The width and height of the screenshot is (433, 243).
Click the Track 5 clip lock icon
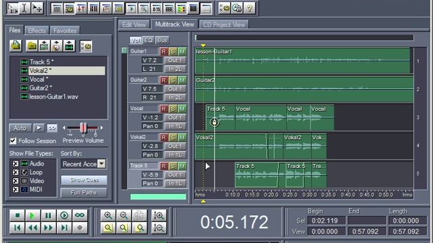pyautogui.click(x=214, y=122)
